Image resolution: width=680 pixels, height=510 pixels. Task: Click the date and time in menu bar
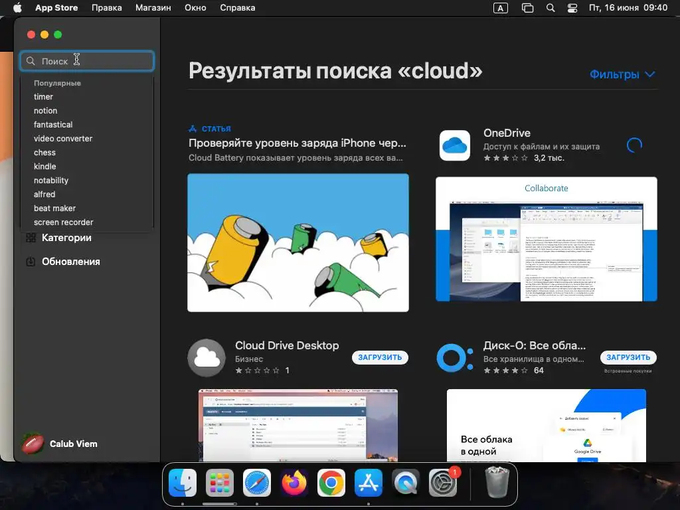(x=628, y=8)
